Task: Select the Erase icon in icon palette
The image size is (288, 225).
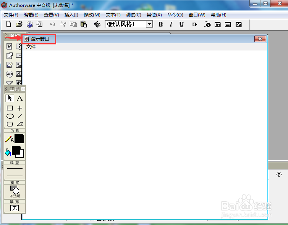Action: pos(10,65)
